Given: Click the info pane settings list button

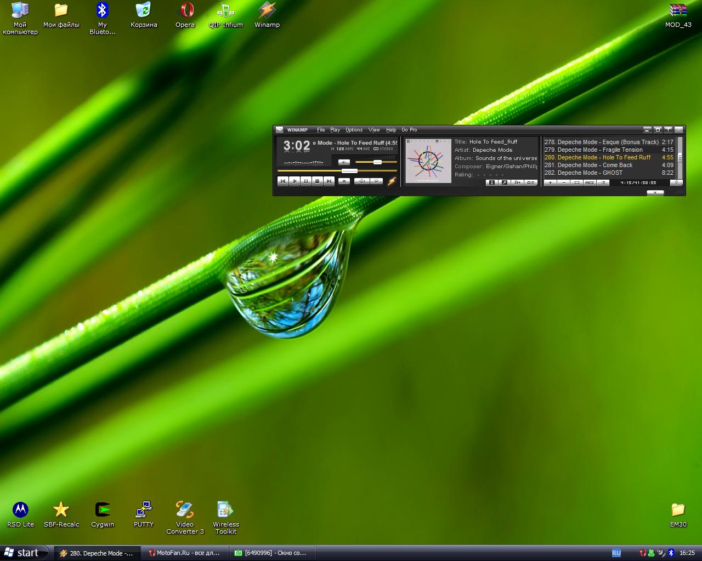Looking at the screenshot, I should click(530, 182).
